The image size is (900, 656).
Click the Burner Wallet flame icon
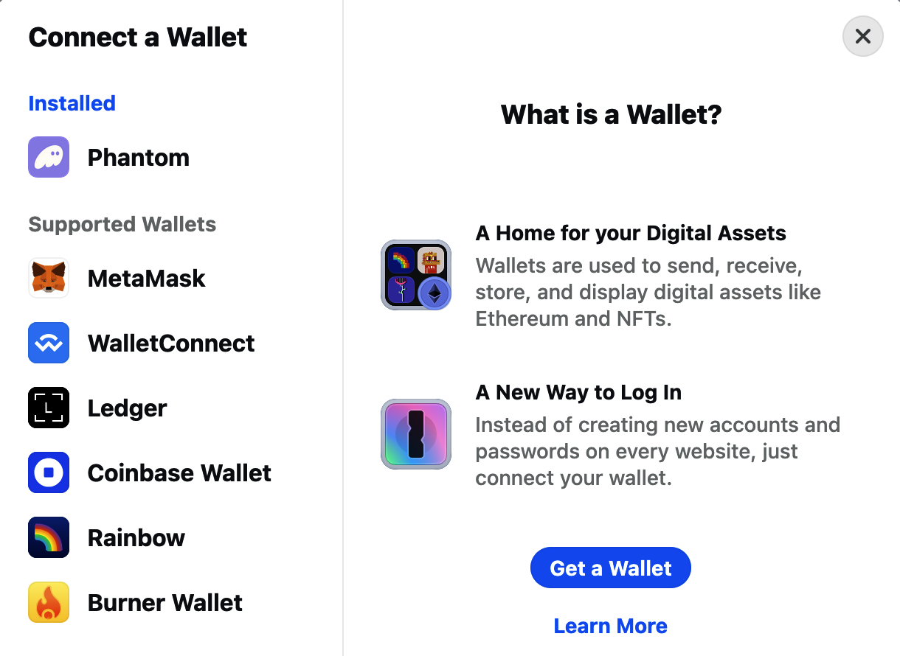click(x=48, y=602)
